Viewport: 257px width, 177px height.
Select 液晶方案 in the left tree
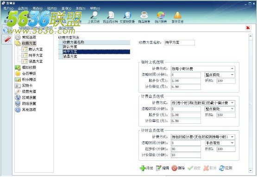pyautogui.click(x=36, y=61)
